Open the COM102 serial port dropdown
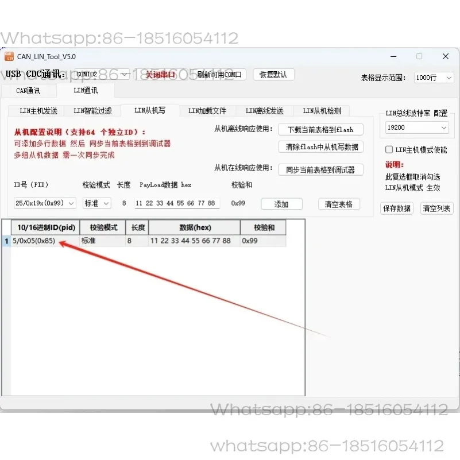This screenshot has width=460, height=460. point(102,74)
